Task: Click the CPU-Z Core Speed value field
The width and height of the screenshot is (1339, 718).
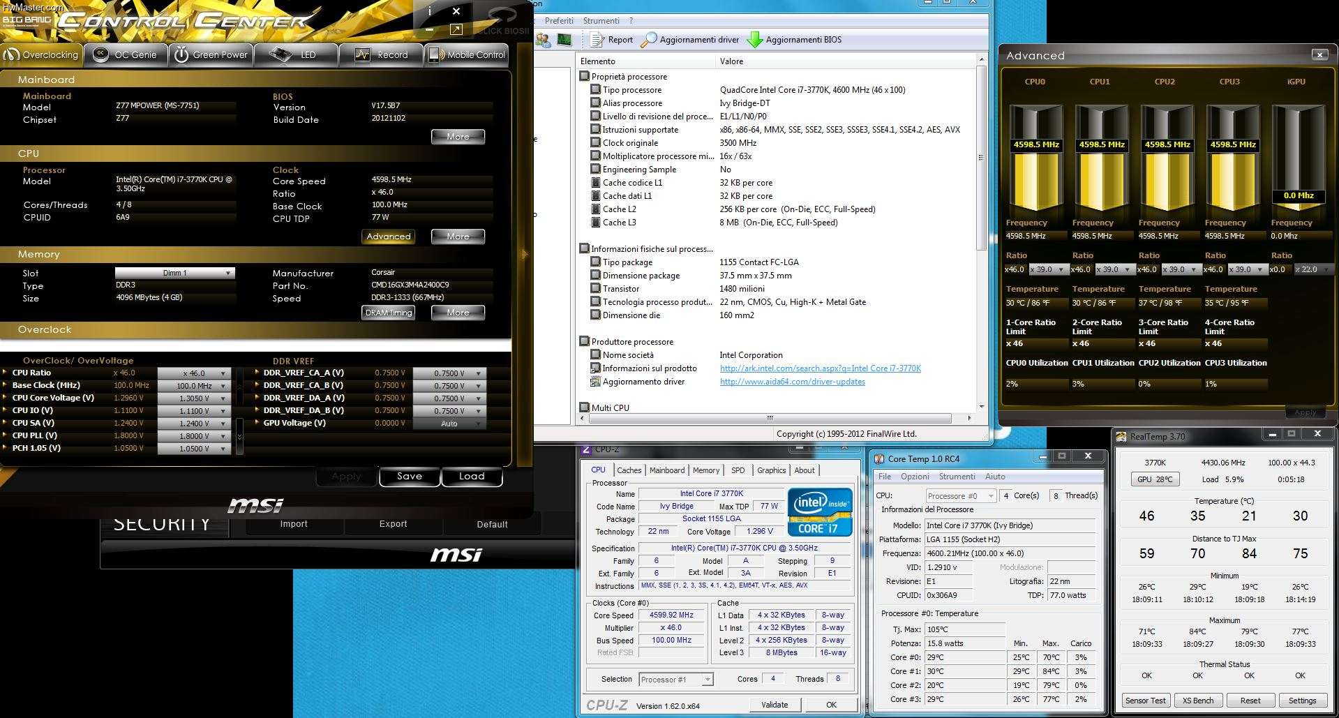Action: click(671, 615)
